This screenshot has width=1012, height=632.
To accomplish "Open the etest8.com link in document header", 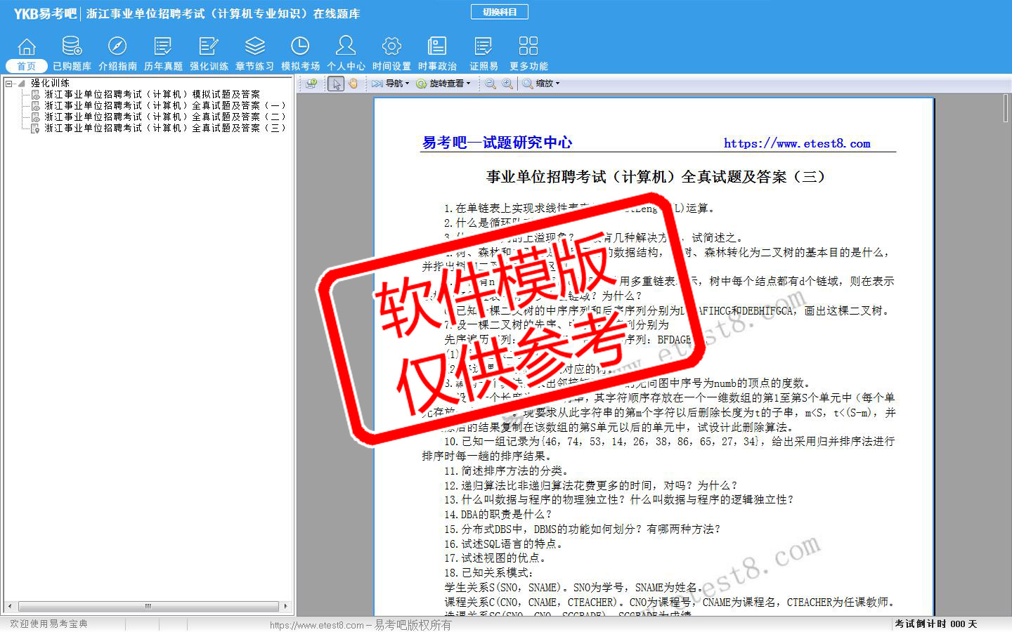I will (797, 143).
